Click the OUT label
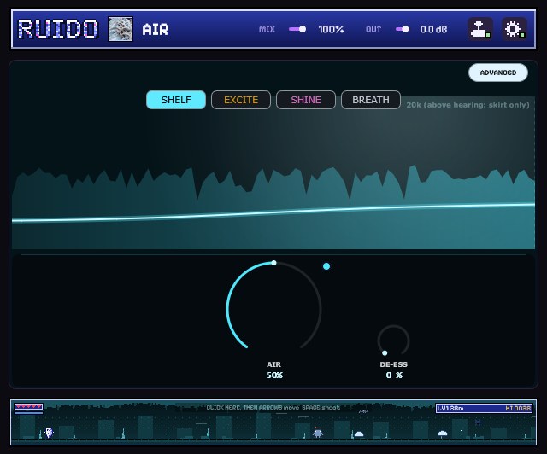547x454 pixels. (373, 29)
